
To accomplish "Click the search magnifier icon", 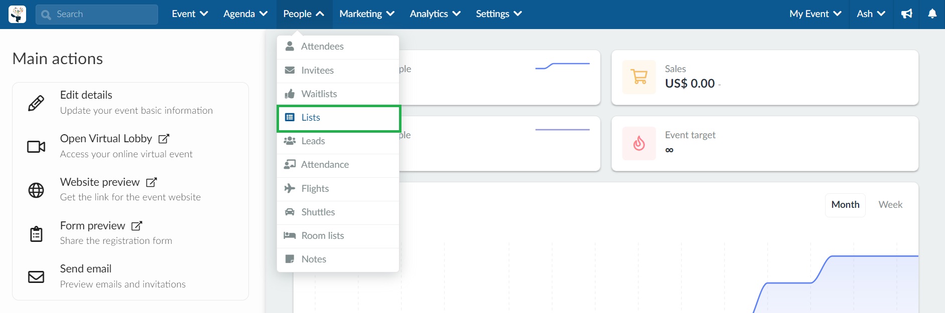I will point(46,15).
